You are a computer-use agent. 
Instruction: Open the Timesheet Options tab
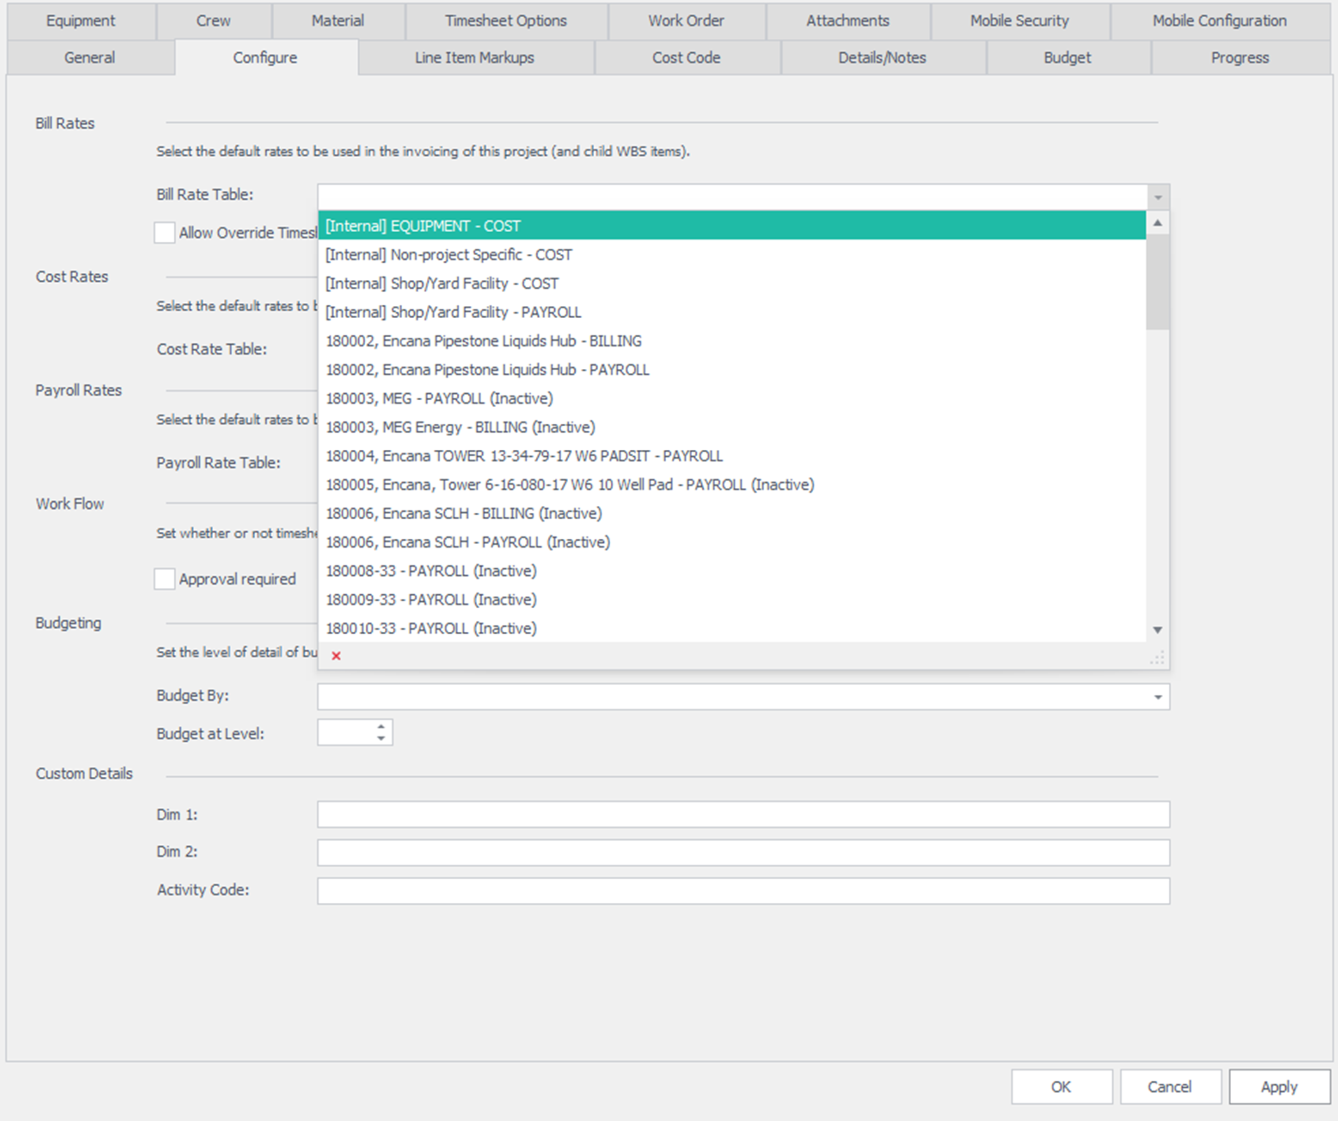pos(505,20)
